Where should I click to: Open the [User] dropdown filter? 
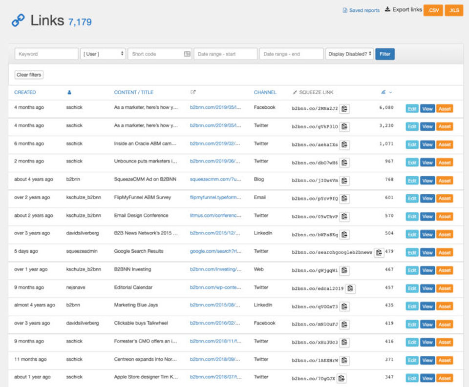coord(103,54)
